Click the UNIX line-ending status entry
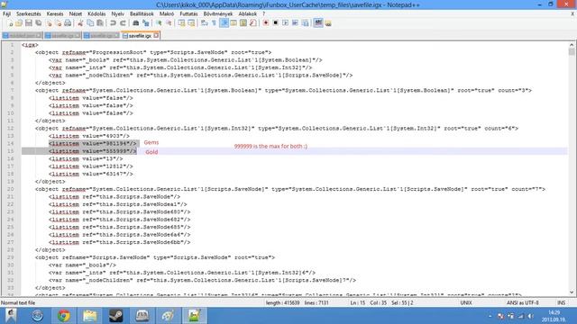Viewport: 577px width, 324px height. pos(466,302)
